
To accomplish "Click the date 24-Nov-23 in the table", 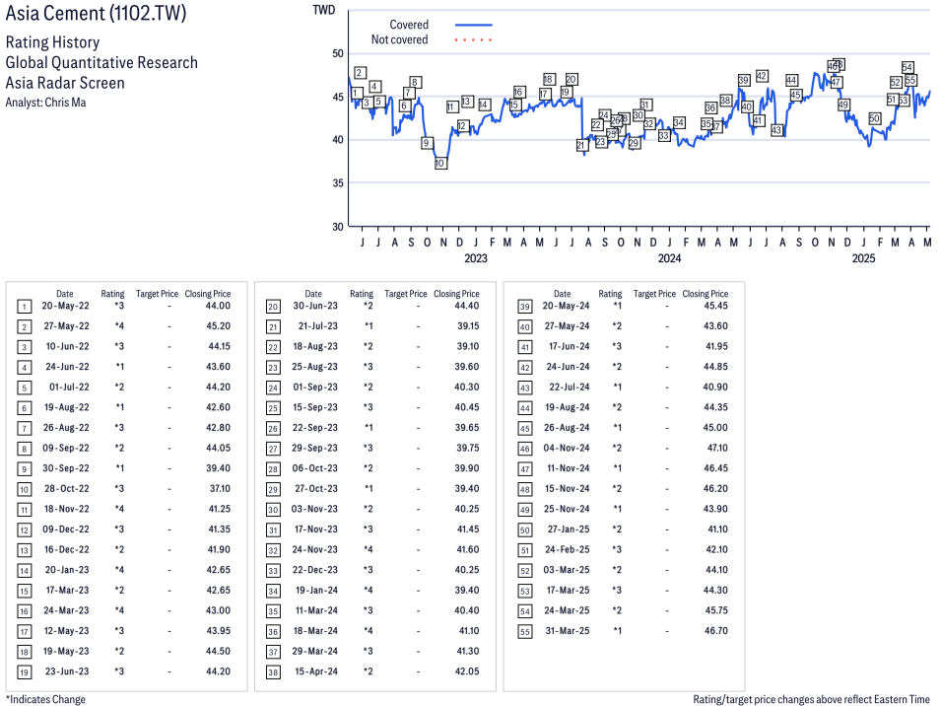I will [x=315, y=549].
